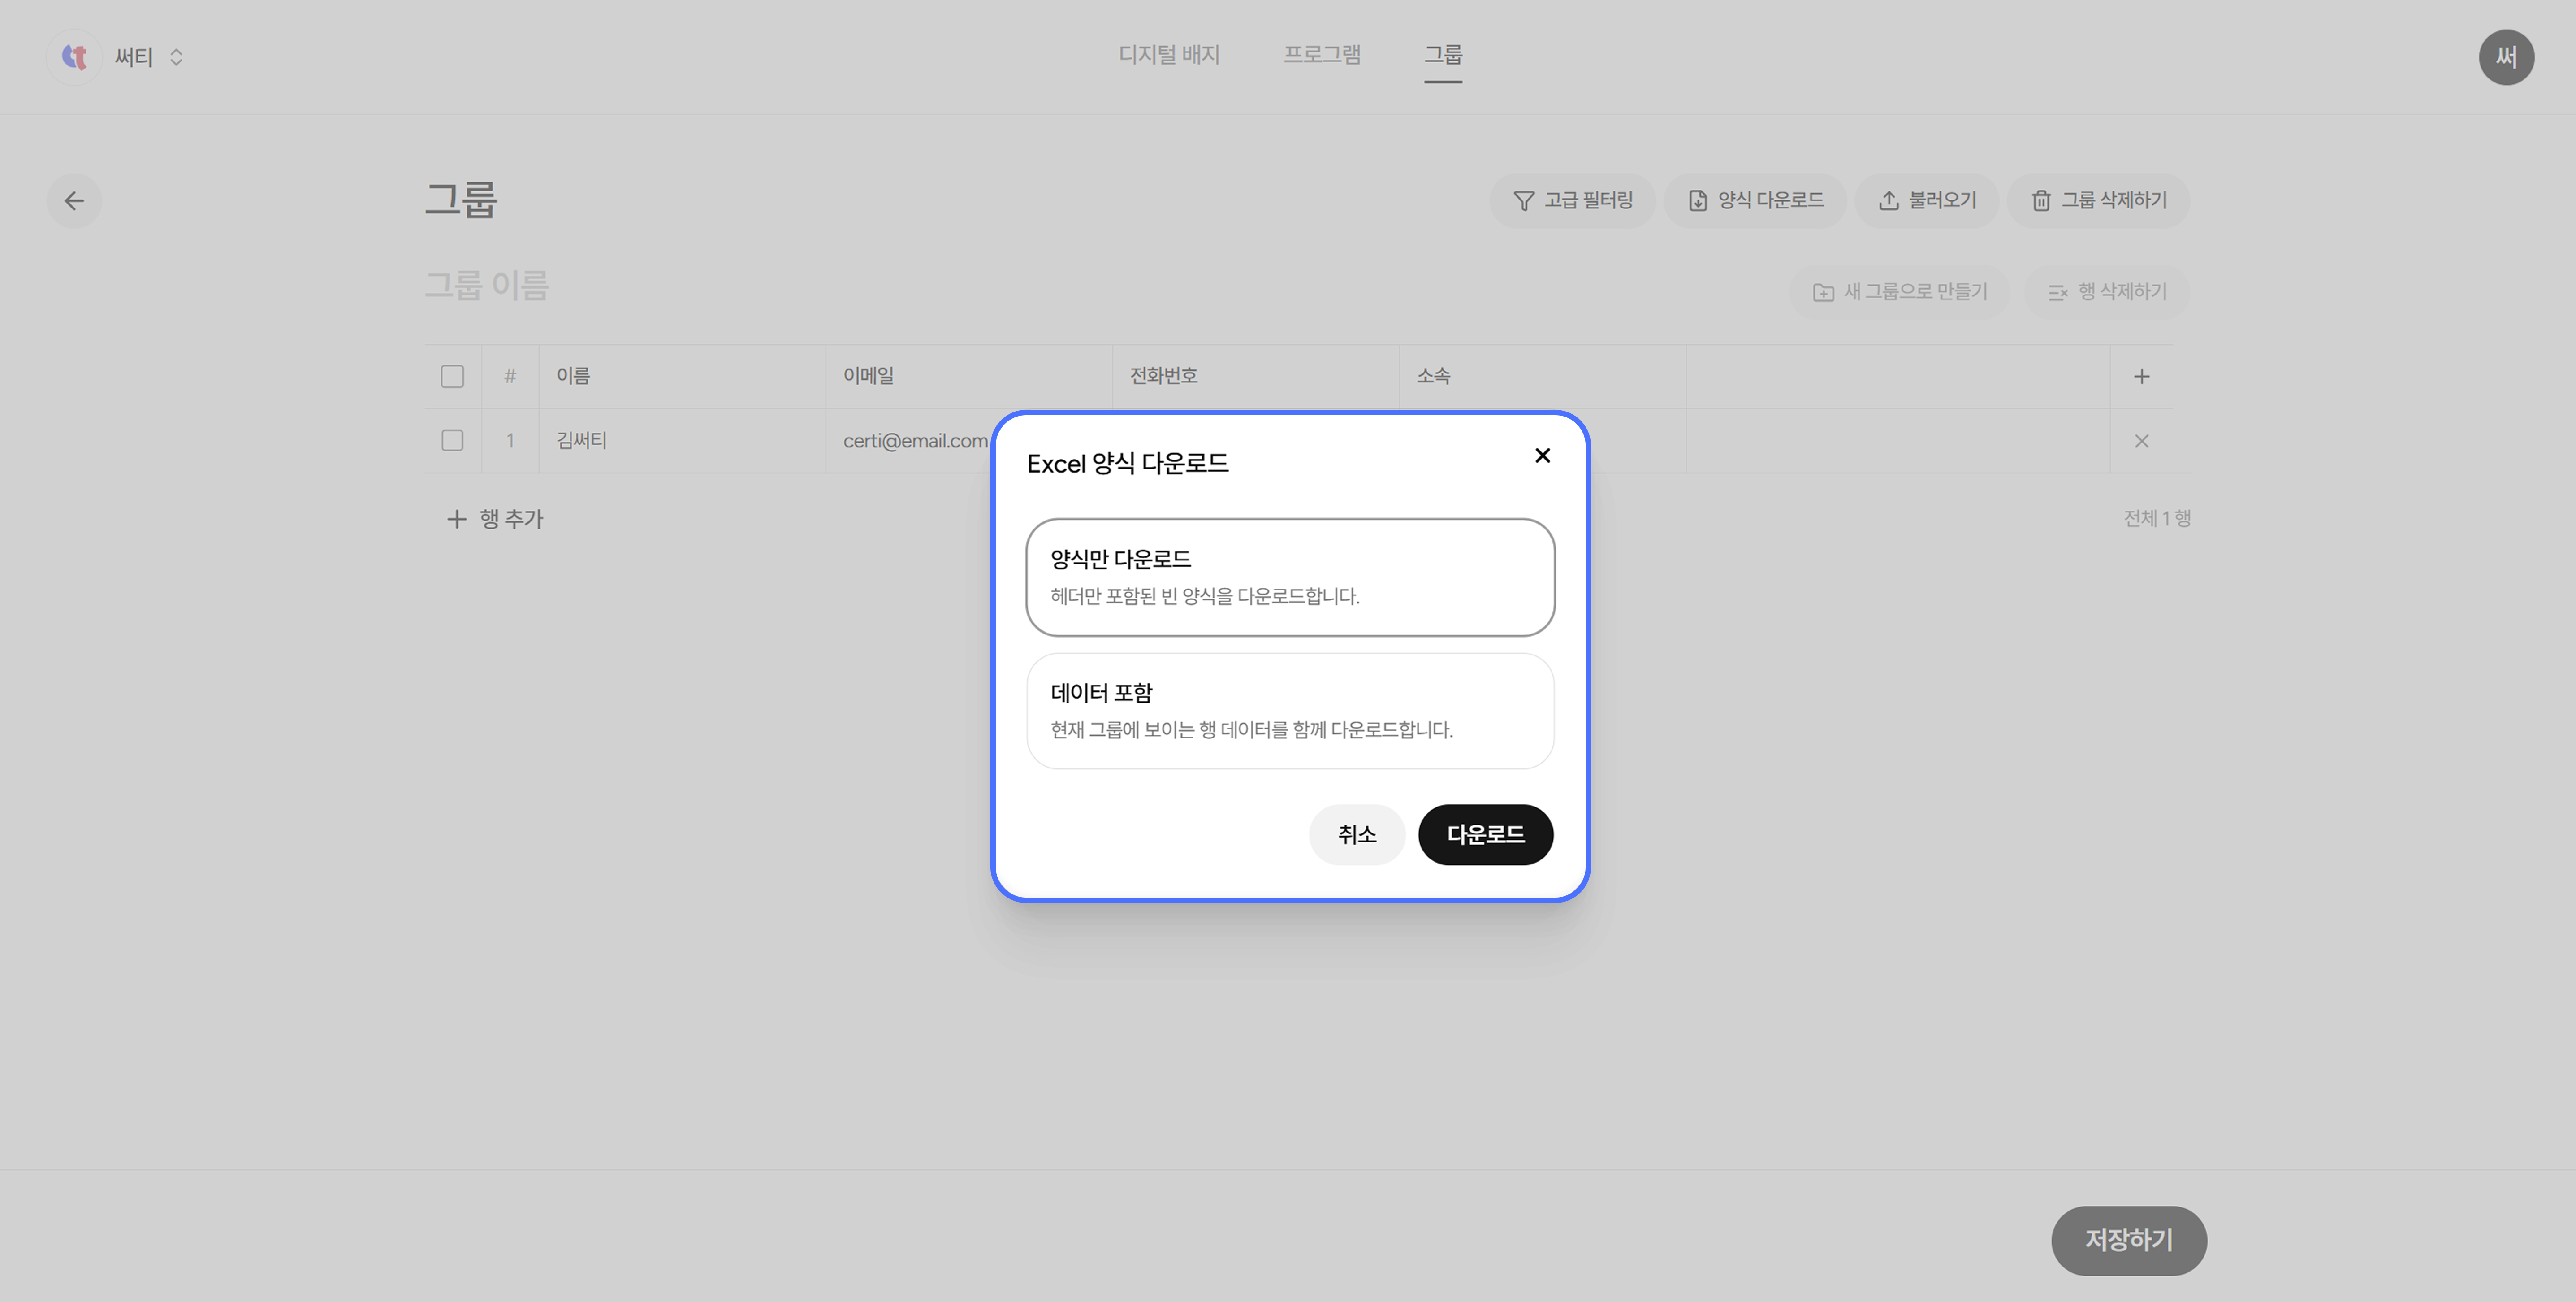
Task: Toggle the select-all header checkbox
Action: (x=452, y=376)
